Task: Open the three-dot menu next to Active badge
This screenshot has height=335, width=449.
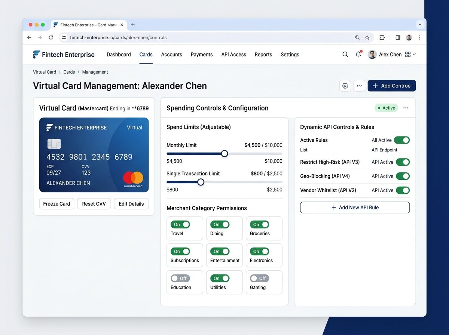Action: pyautogui.click(x=406, y=108)
